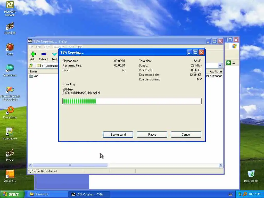Go up one folder in 7-Zip
The width and height of the screenshot is (264, 198).
click(x=31, y=65)
